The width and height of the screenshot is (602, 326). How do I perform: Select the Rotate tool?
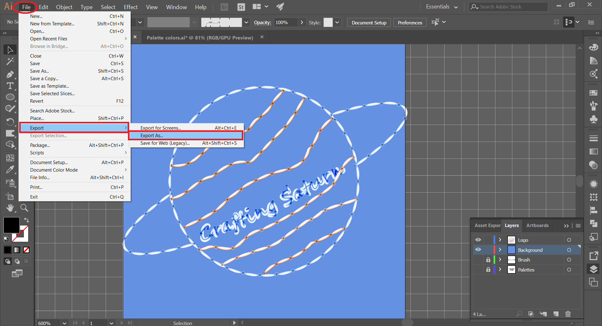[10, 122]
